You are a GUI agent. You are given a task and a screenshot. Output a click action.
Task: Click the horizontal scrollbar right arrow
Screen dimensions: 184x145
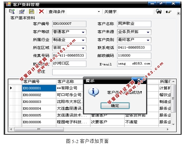point(167,129)
